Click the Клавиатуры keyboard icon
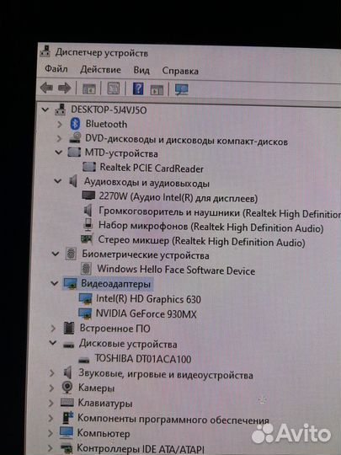 [x=67, y=403]
